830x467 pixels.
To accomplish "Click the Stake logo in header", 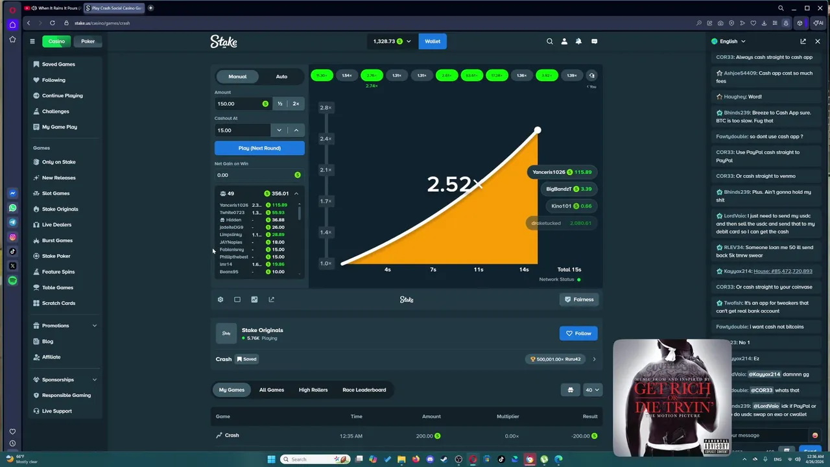I will pos(224,42).
